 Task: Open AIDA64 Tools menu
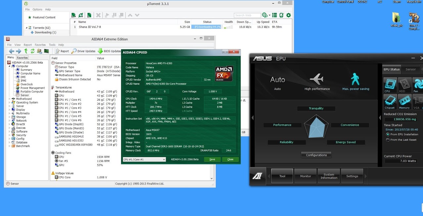(52, 45)
